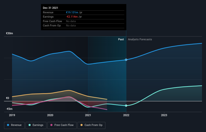Screen dimensions: 206x132
Task: Click the orange Cash From Op legend dot
Action: tap(82, 125)
